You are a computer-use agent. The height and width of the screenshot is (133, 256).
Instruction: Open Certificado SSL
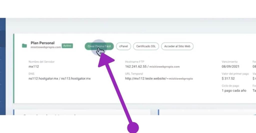point(146,46)
